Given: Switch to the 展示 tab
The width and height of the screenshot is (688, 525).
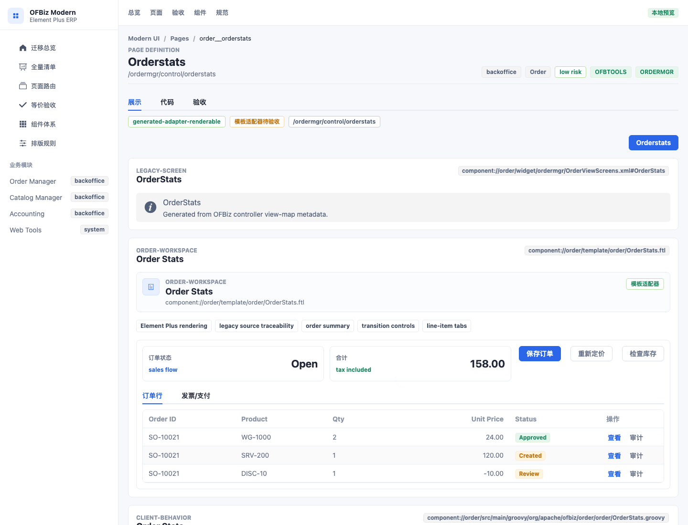Looking at the screenshot, I should (135, 102).
